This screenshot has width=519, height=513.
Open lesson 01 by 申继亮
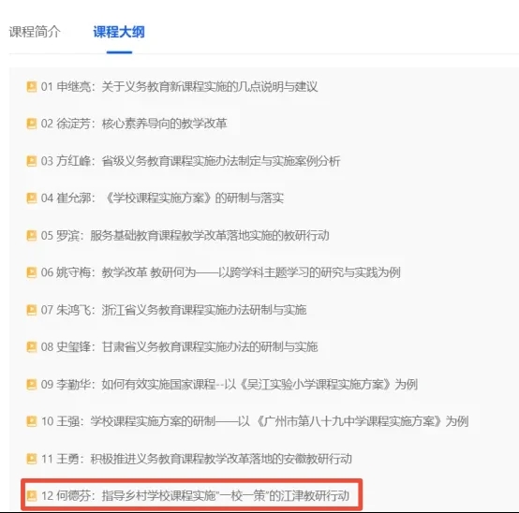179,87
